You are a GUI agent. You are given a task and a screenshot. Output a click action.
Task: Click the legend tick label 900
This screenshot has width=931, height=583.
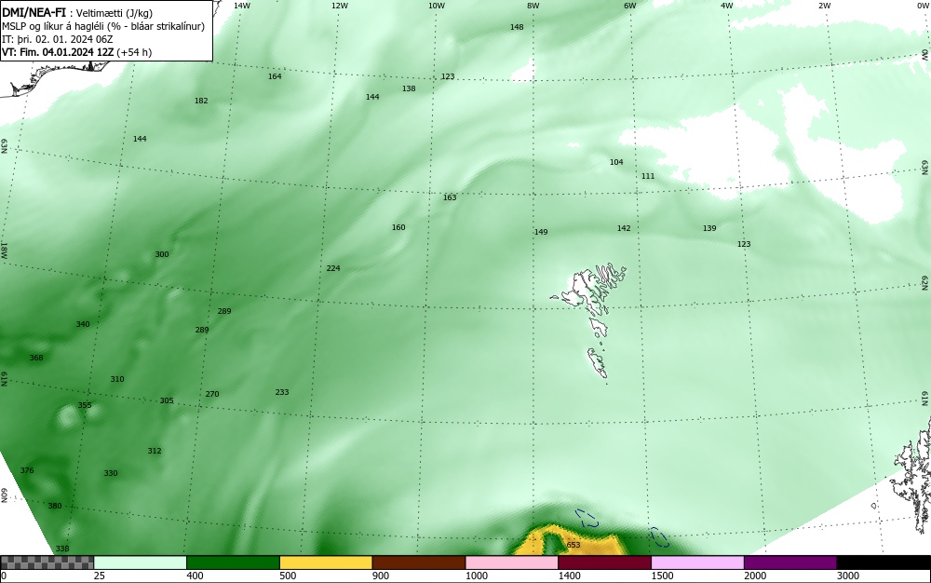381,576
